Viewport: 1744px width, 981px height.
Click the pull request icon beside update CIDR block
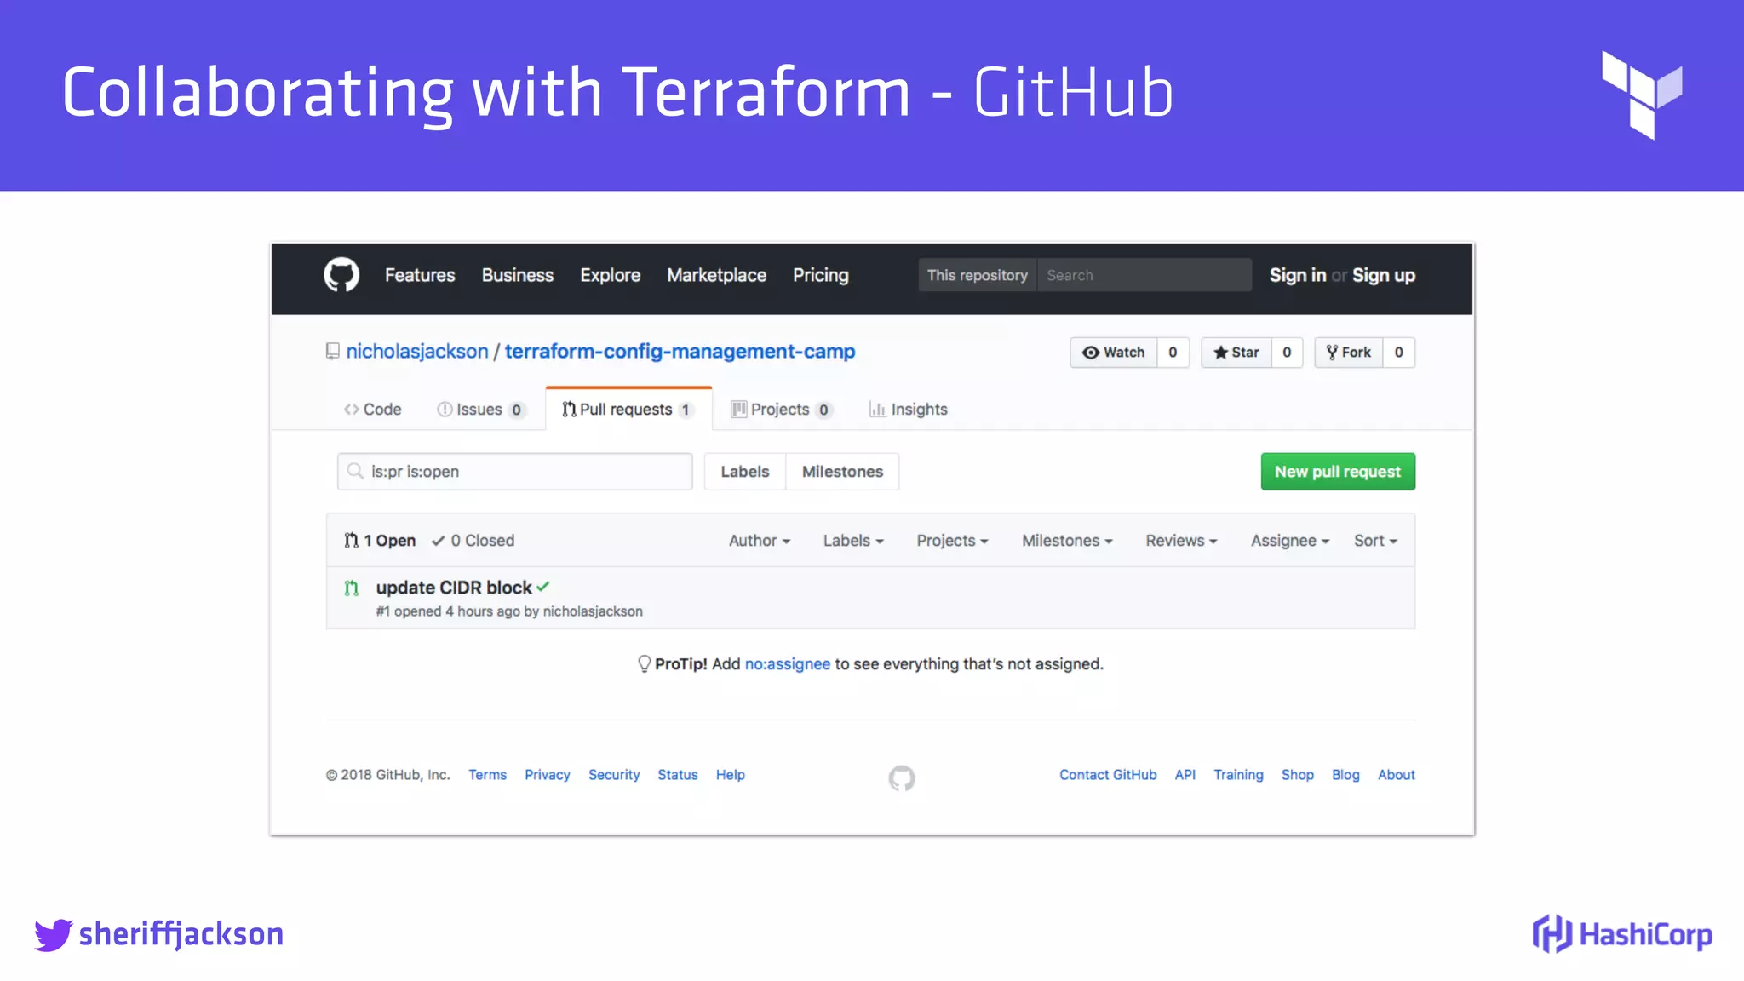pyautogui.click(x=351, y=588)
